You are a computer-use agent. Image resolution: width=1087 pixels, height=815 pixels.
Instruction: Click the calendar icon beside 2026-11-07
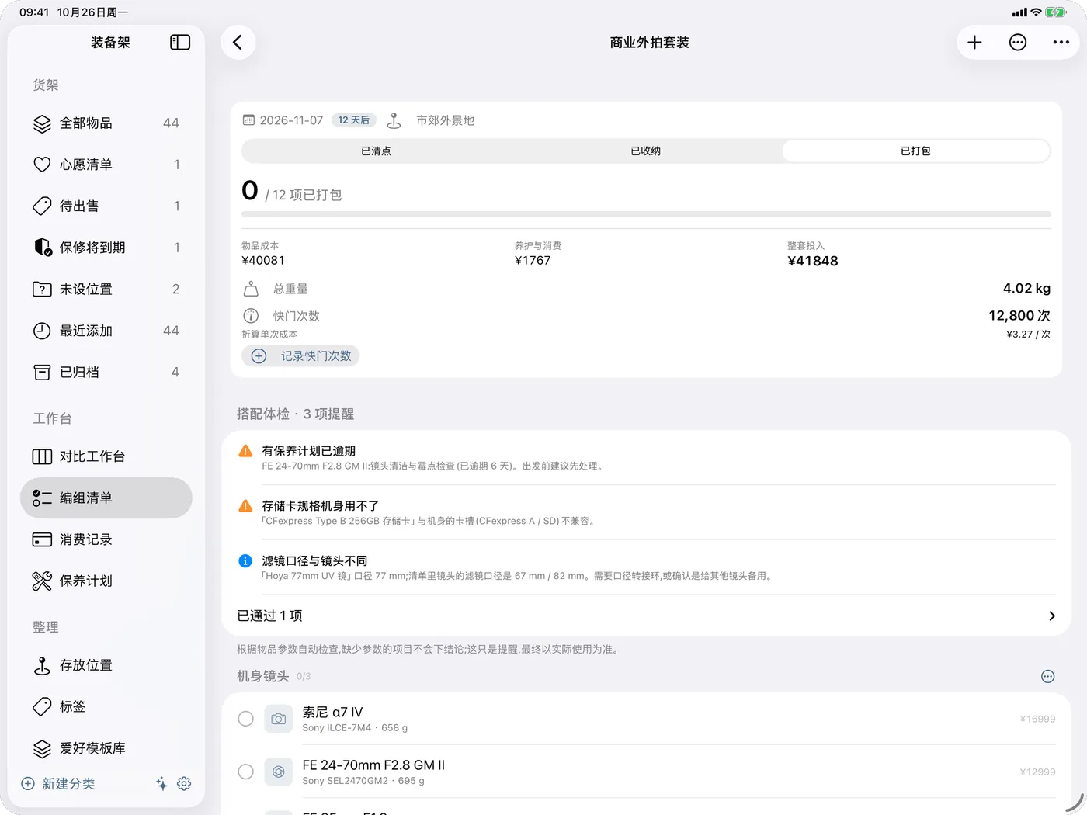click(x=248, y=120)
